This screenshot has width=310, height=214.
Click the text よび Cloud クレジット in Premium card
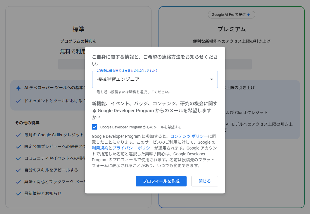point(246,113)
